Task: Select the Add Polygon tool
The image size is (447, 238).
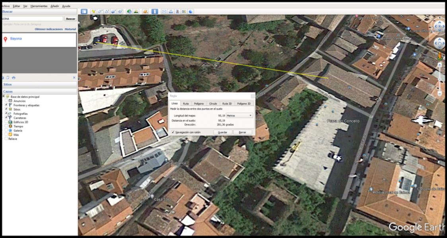Action: pos(100,12)
